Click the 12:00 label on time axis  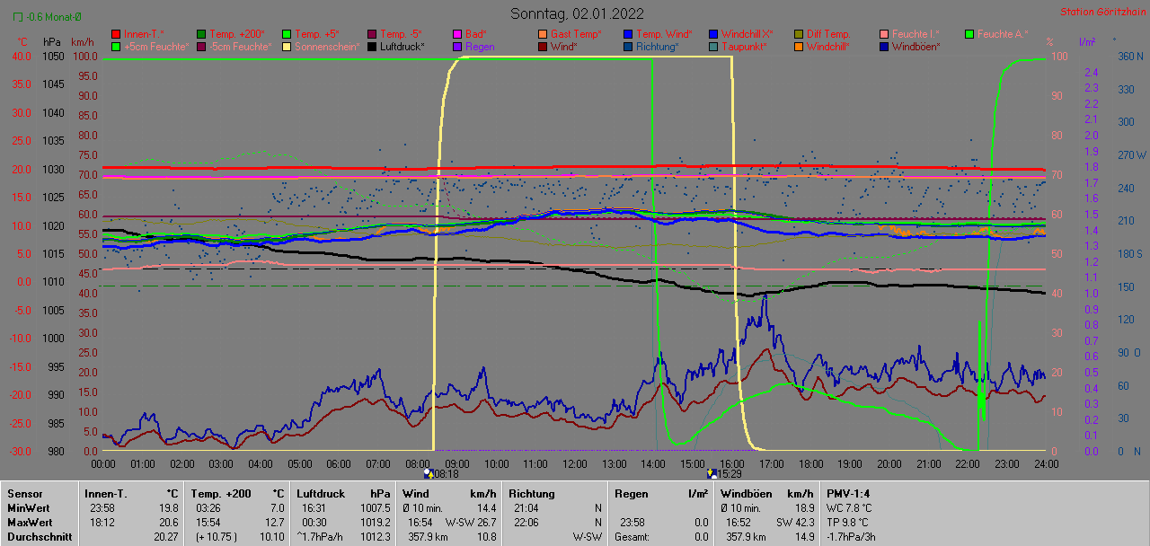click(x=574, y=463)
